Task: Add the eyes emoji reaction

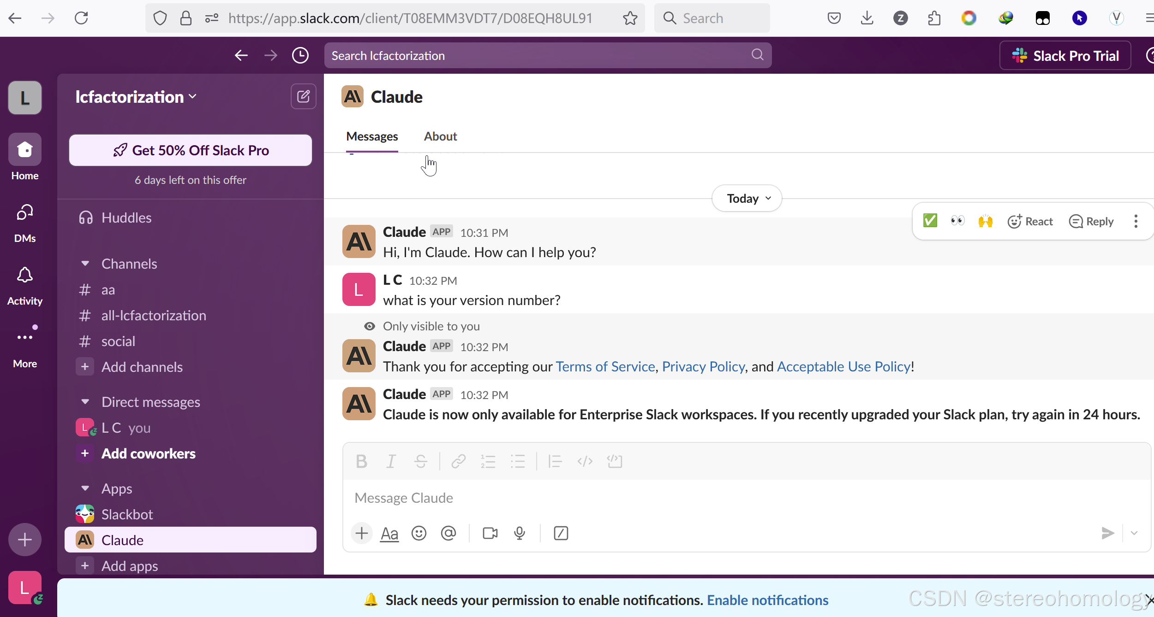Action: pyautogui.click(x=957, y=221)
